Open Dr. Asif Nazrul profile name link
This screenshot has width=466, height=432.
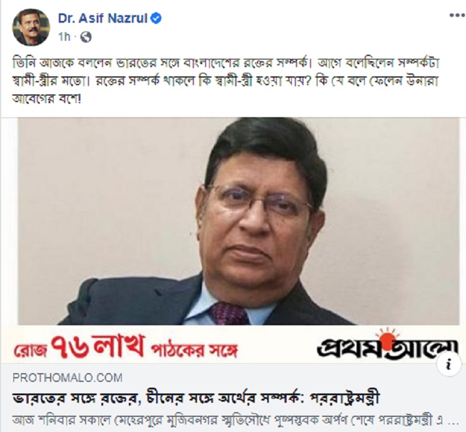point(103,19)
